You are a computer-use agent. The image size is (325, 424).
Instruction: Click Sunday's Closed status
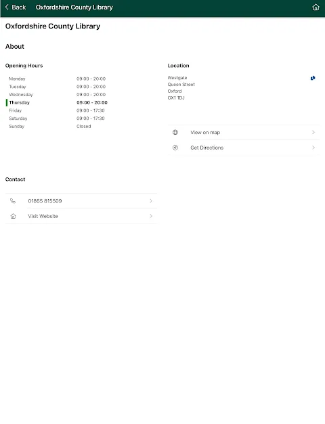83,126
